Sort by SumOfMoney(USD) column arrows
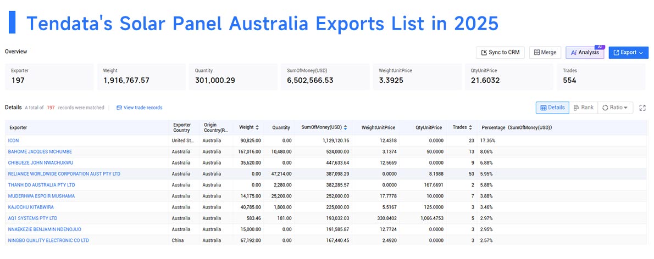654x259 pixels. click(345, 127)
